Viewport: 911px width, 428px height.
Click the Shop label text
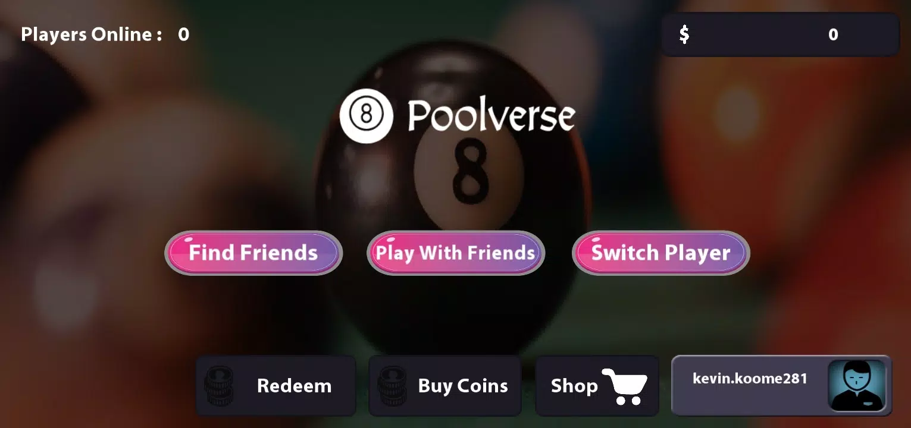[x=574, y=386]
